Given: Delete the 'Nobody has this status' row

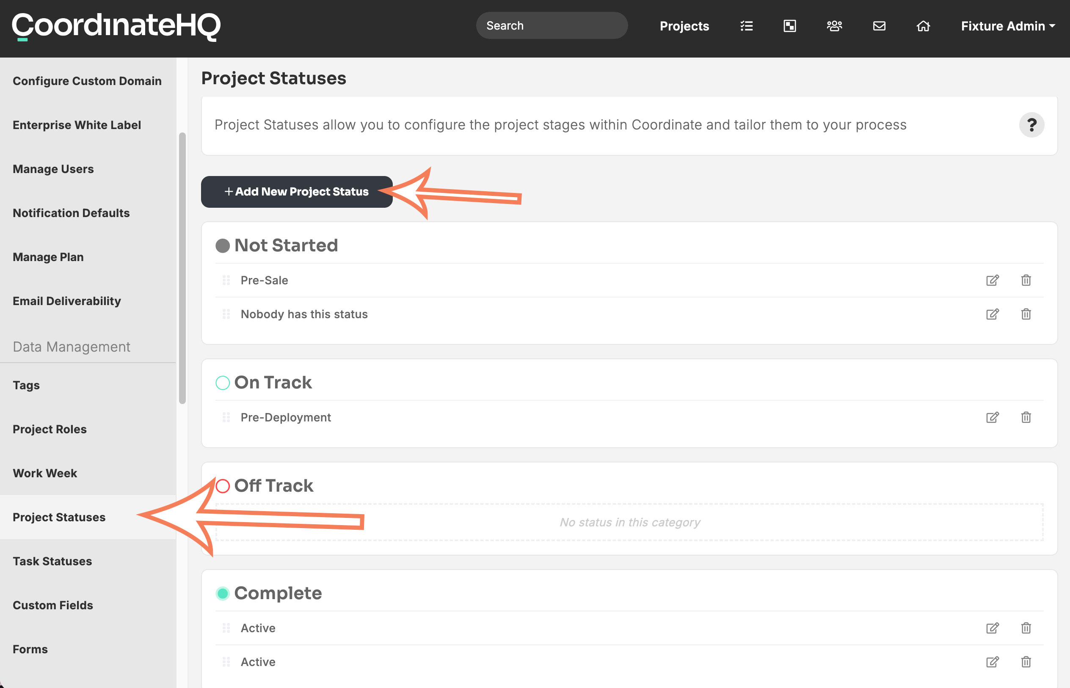Looking at the screenshot, I should [1026, 314].
